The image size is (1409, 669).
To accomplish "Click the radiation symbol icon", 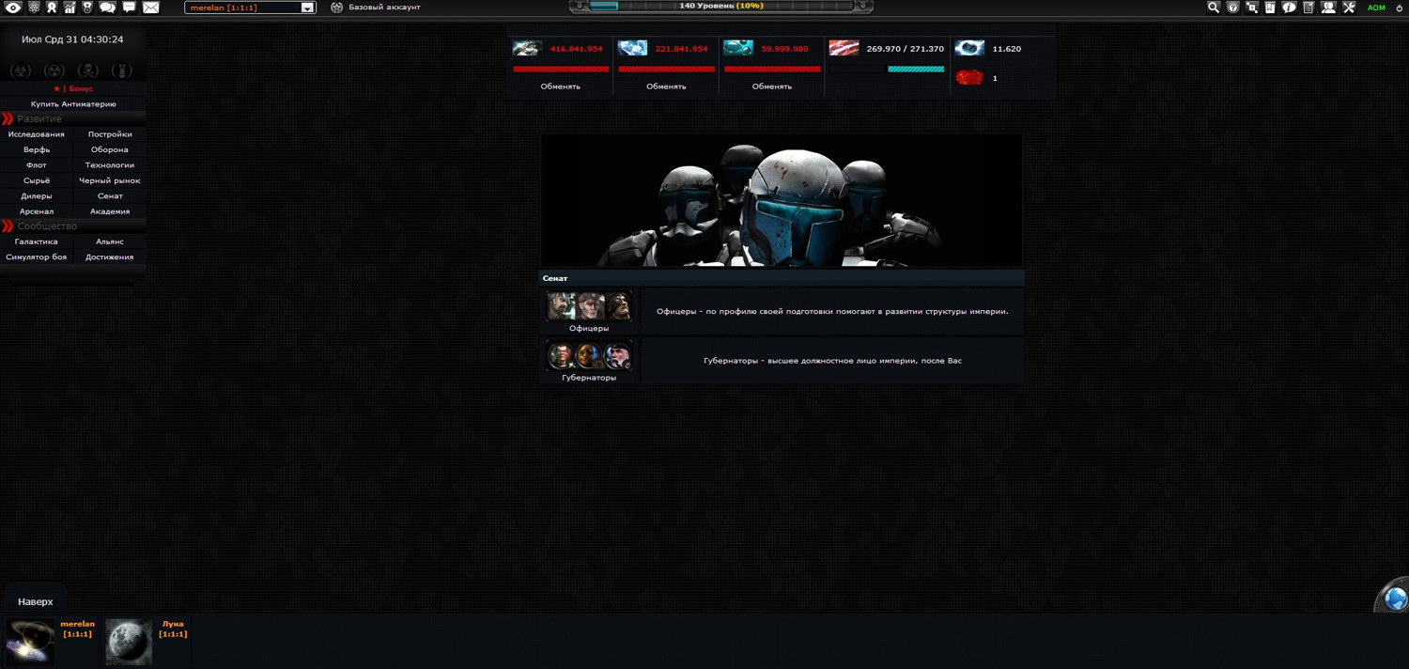I will coord(54,70).
